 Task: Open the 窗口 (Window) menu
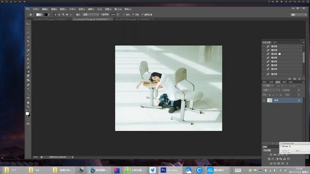tap(118, 9)
